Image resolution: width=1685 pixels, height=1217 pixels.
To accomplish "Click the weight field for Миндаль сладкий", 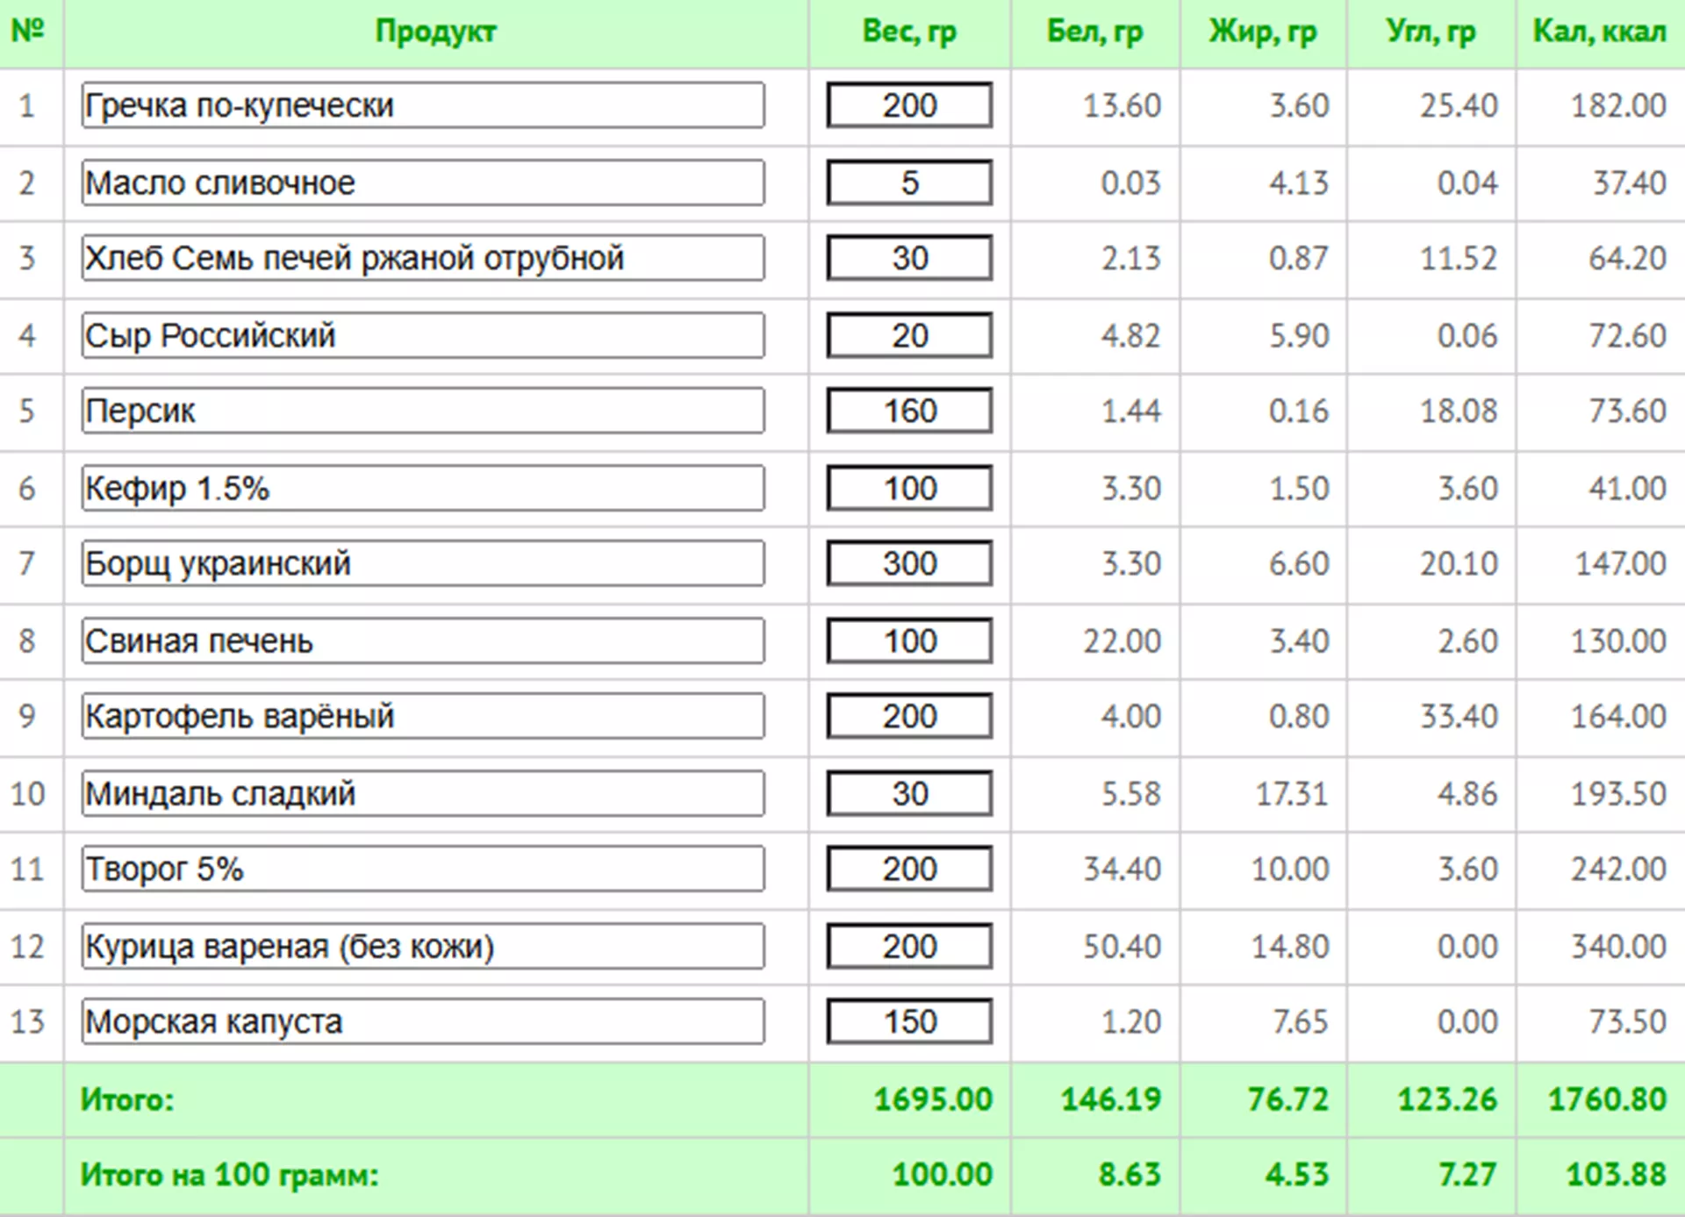I will [909, 793].
